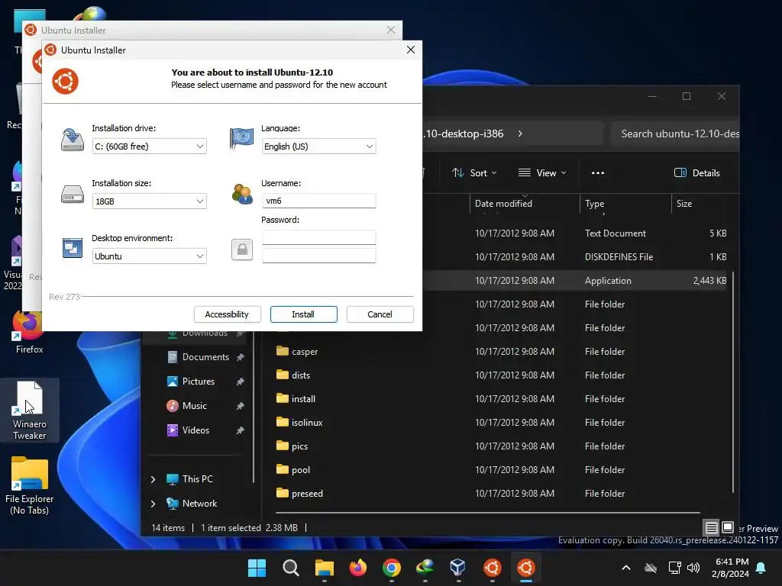
Task: Expand This PC in navigation pane
Action: click(153, 479)
